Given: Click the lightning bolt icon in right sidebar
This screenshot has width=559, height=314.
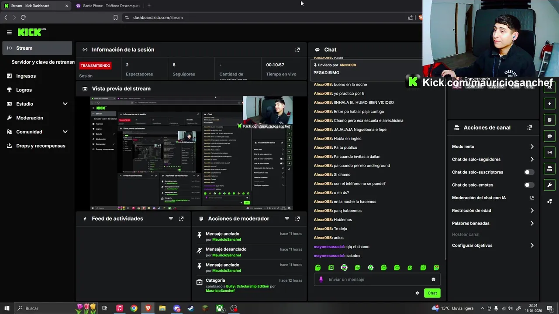Looking at the screenshot, I should [549, 104].
